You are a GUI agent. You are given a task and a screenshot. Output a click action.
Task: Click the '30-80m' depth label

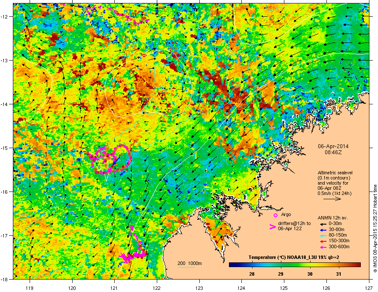pos(336,230)
